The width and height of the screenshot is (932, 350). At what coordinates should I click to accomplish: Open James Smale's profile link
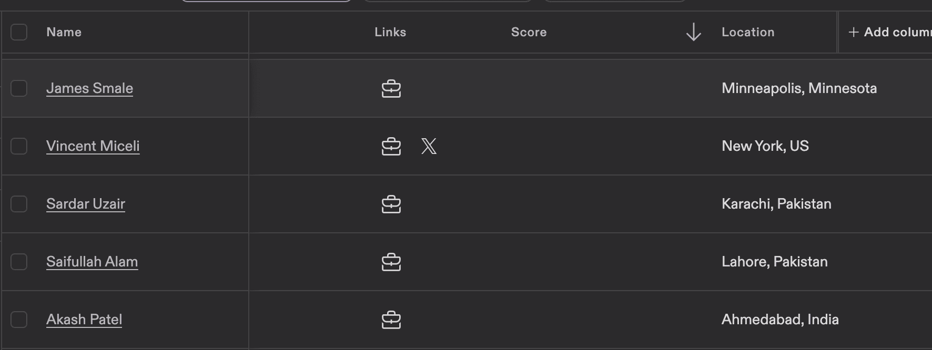(x=90, y=88)
